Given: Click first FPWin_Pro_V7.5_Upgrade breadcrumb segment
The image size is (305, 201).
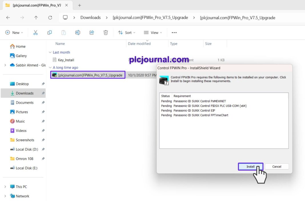Looking at the screenshot, I should (x=151, y=17).
